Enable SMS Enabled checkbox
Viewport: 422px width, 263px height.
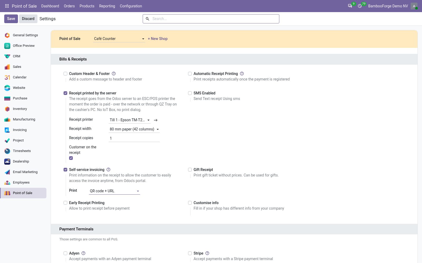click(190, 93)
